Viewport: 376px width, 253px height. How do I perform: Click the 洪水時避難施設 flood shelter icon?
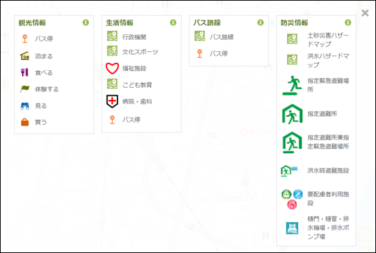pyautogui.click(x=288, y=171)
